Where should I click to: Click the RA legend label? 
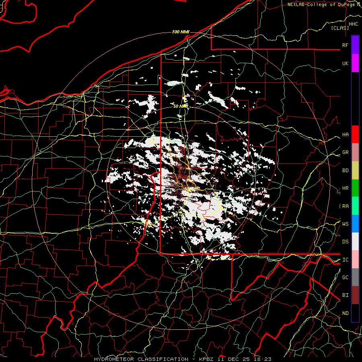[345, 206]
